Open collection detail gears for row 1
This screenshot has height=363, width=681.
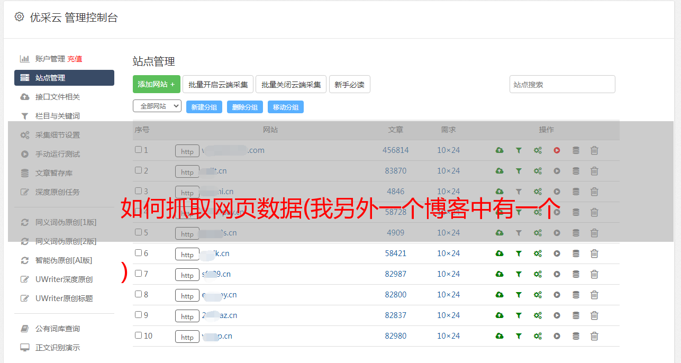click(538, 150)
